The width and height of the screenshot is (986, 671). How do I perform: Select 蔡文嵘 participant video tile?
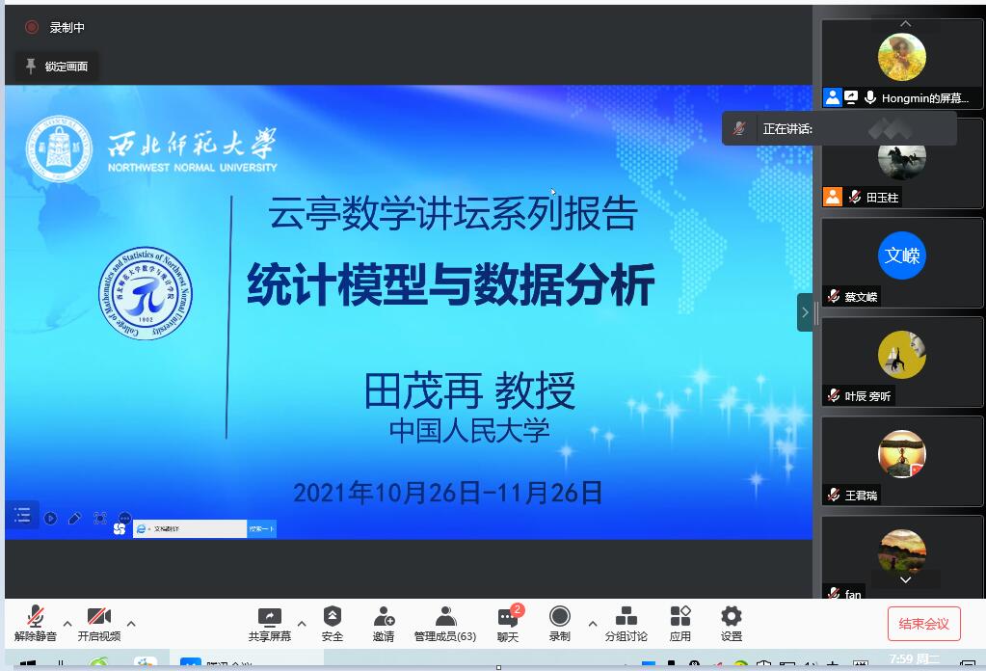pyautogui.click(x=902, y=261)
